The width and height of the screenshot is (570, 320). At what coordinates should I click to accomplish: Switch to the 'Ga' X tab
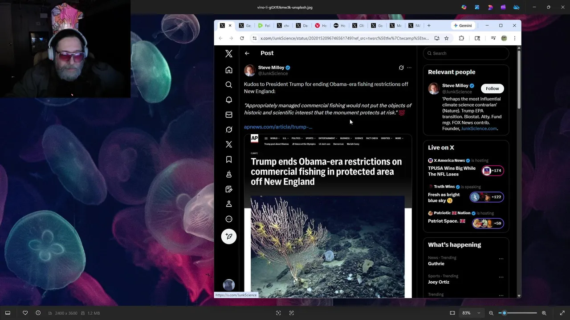coord(244,25)
